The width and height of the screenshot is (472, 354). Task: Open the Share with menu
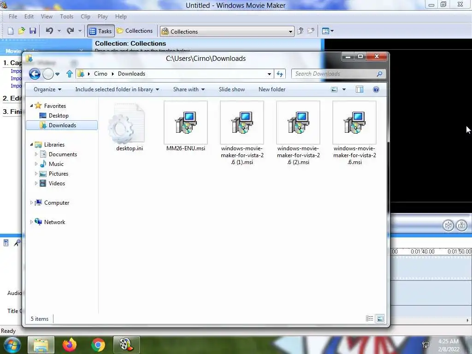[189, 89]
